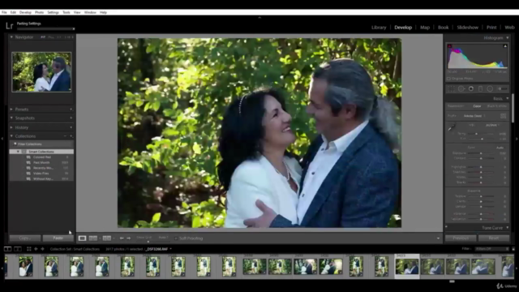Go to the next photo with the right arrow

click(128, 238)
